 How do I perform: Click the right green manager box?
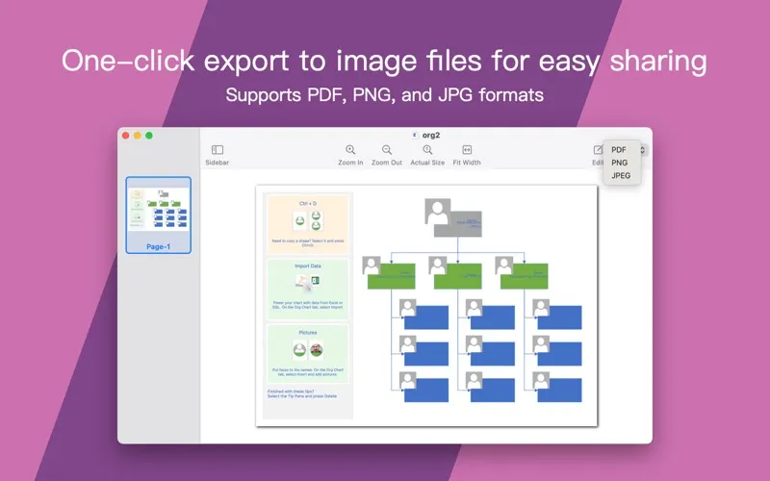pos(524,276)
